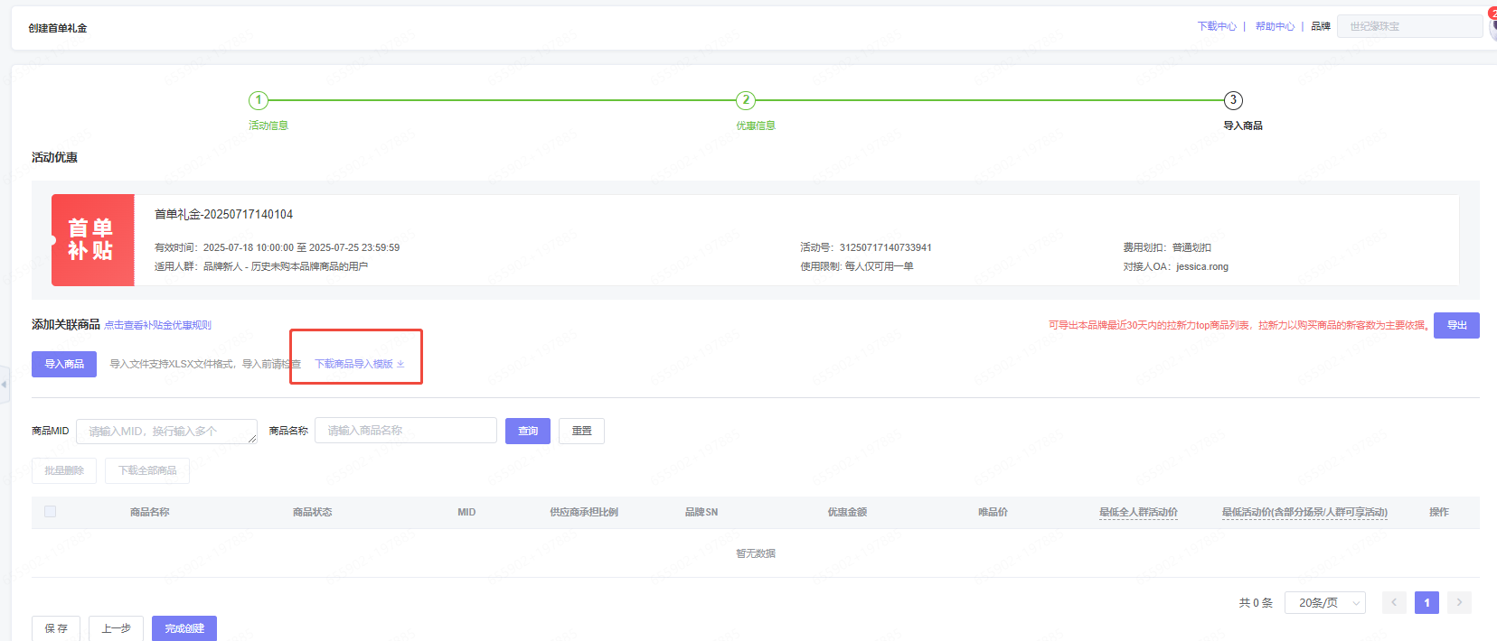Click the next page arrow in pagination

(1459, 602)
